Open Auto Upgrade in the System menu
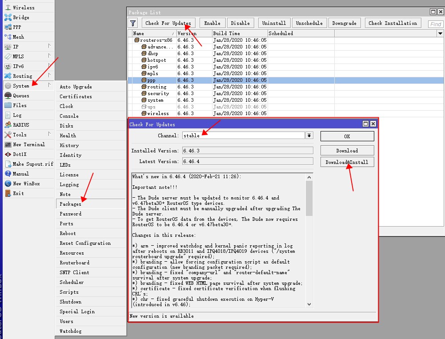 pyautogui.click(x=91, y=87)
